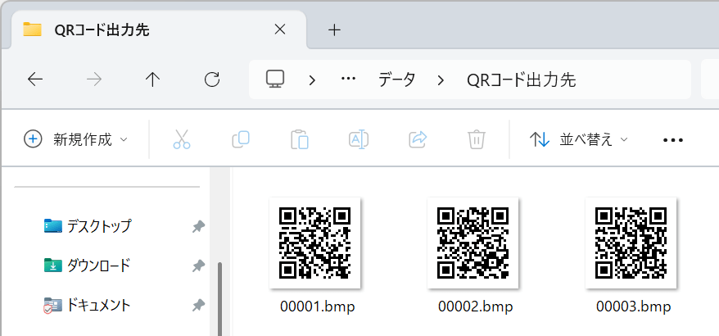Viewport: 719px width, 336px height.
Task: Expand the chevron after the monitor icon
Action: tap(312, 80)
